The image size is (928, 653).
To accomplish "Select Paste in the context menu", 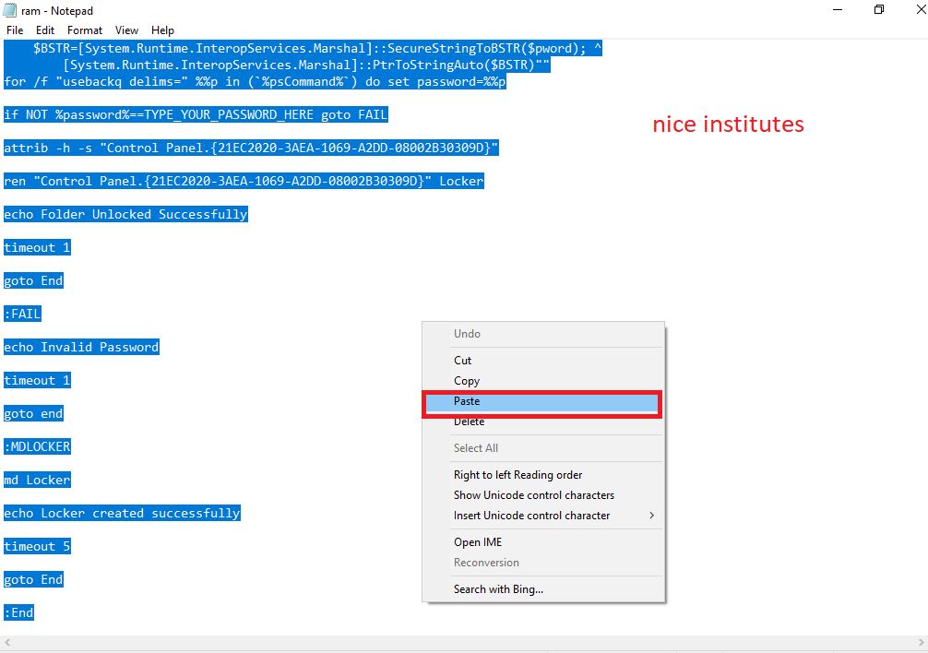I will point(542,401).
